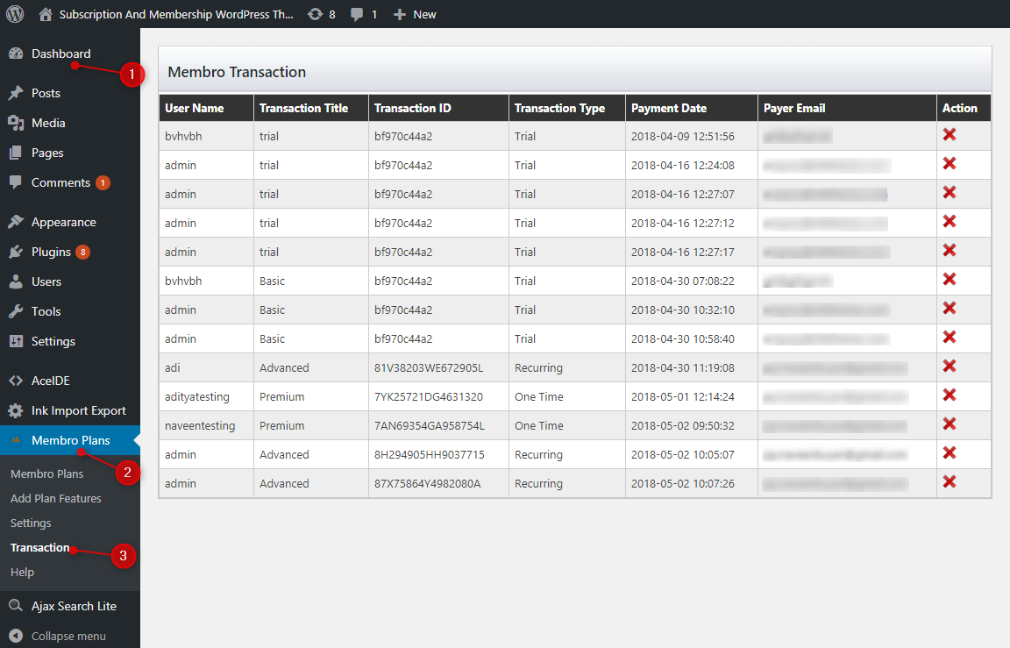Open the Transaction submenu link

40,547
